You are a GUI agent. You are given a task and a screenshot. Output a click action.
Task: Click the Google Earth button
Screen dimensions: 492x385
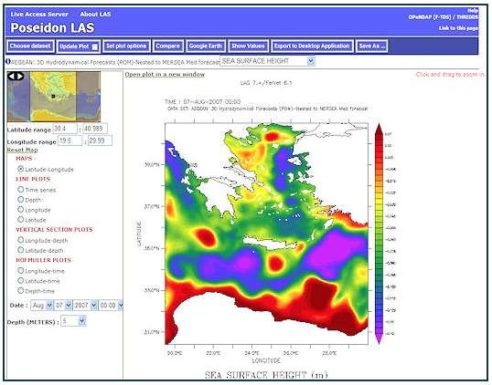(206, 47)
